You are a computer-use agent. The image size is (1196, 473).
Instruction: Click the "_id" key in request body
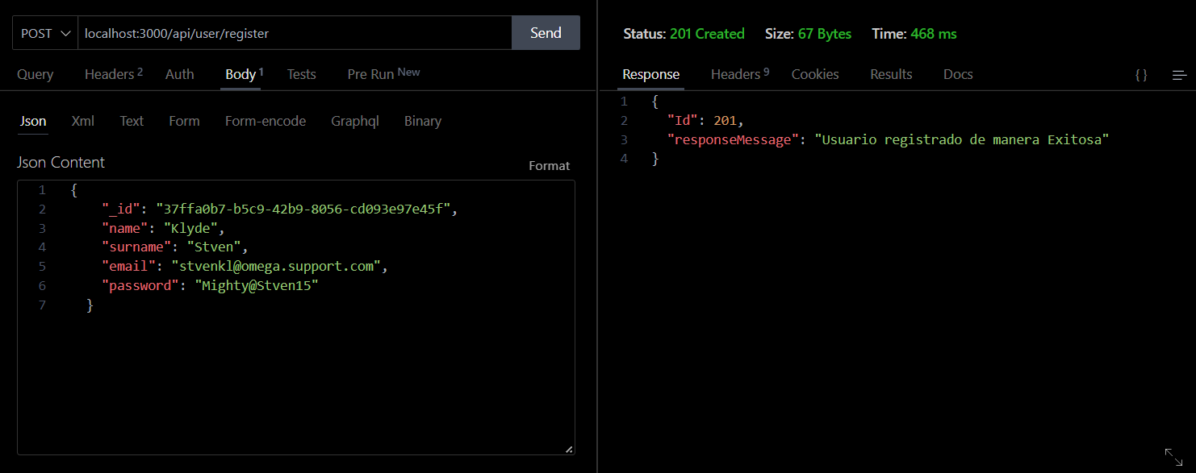(122, 209)
